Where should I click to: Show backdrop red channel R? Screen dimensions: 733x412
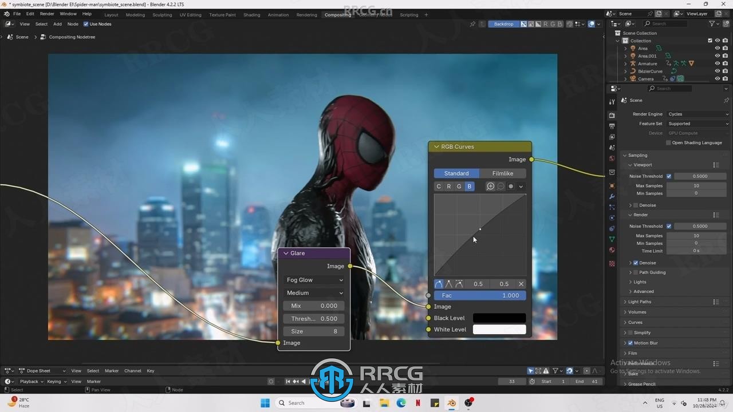coord(546,24)
